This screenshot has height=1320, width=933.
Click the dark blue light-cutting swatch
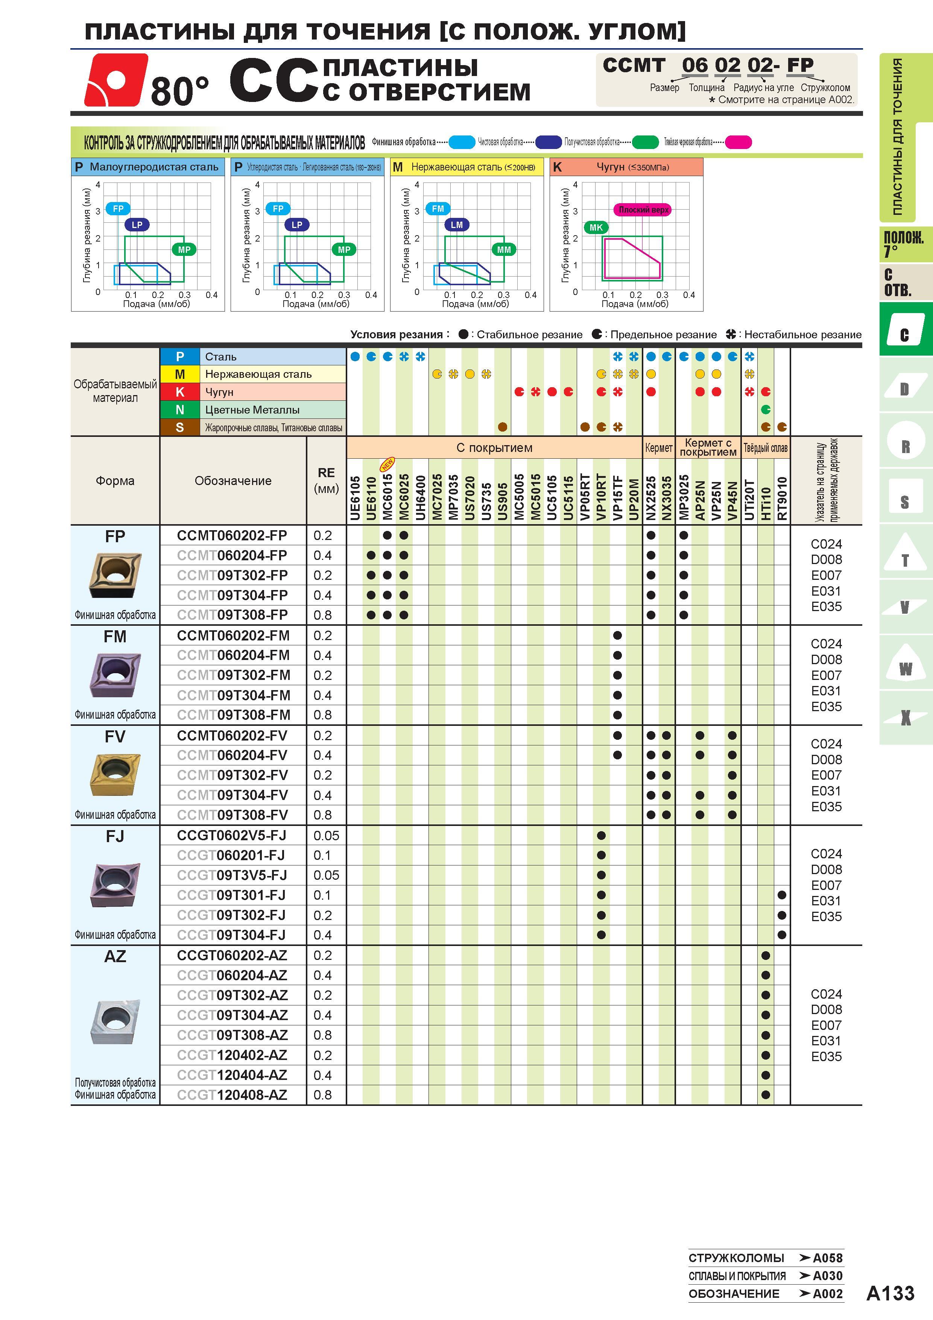(548, 142)
